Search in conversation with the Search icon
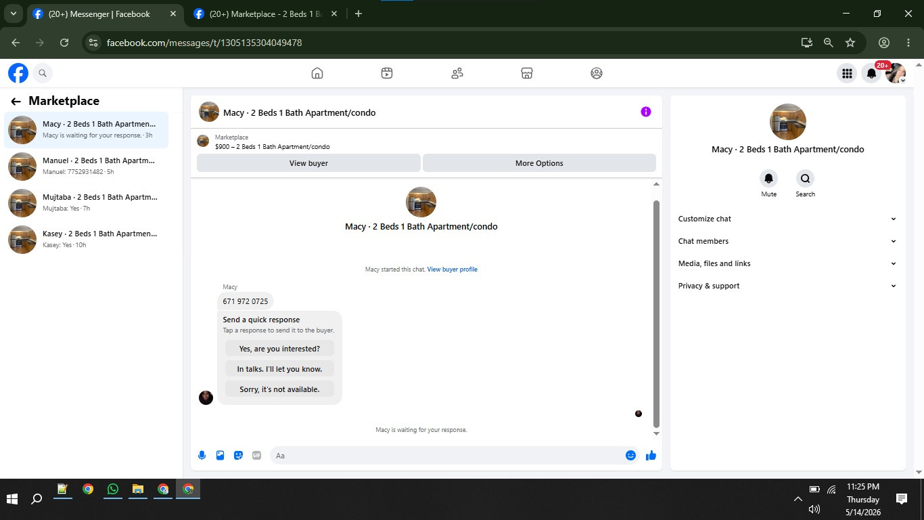The height and width of the screenshot is (520, 924). pos(806,179)
